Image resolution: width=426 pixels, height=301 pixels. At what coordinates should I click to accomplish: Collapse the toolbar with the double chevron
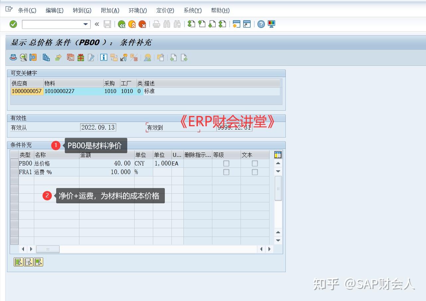[96, 24]
